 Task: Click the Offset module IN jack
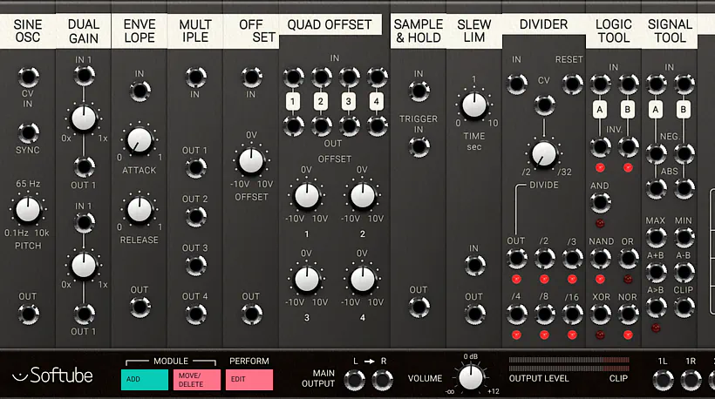(251, 77)
